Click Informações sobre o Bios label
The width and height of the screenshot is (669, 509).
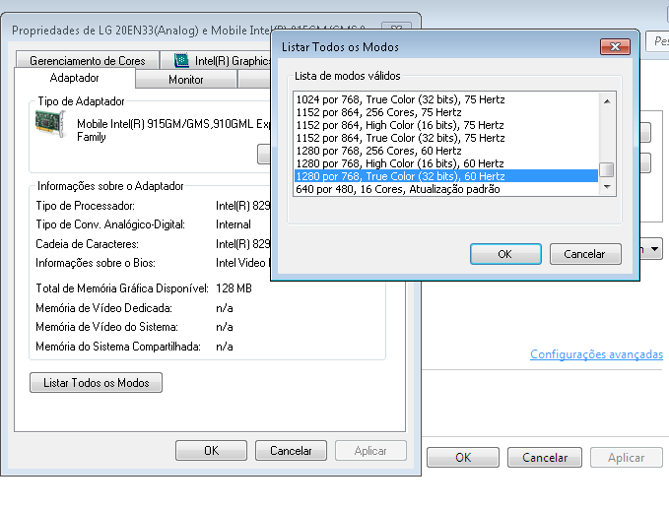pyautogui.click(x=96, y=263)
